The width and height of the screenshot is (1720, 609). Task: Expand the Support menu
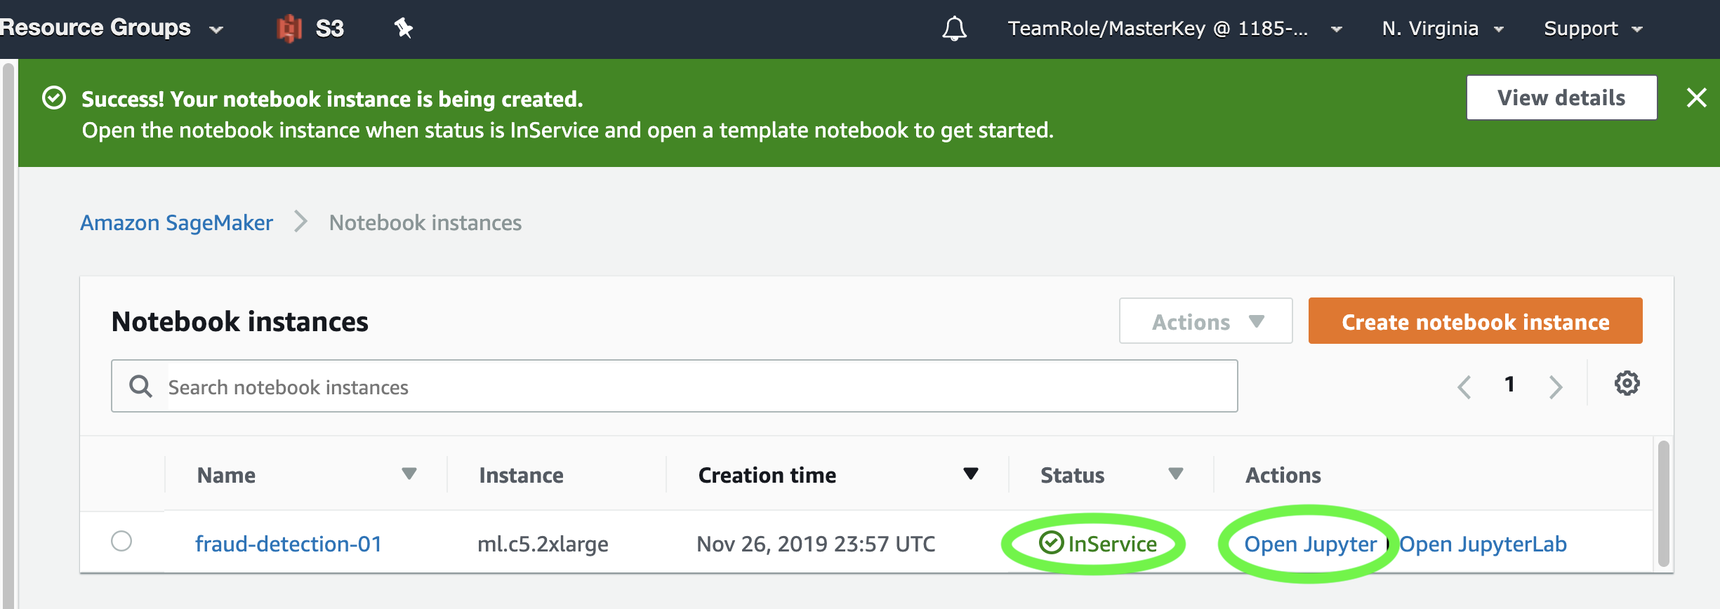(x=1594, y=29)
